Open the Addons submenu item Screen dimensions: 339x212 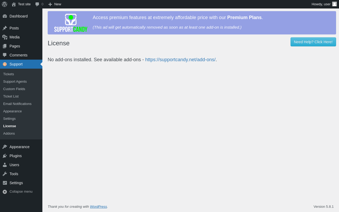click(9, 134)
